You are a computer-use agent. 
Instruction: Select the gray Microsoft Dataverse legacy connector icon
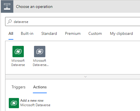pos(40,52)
